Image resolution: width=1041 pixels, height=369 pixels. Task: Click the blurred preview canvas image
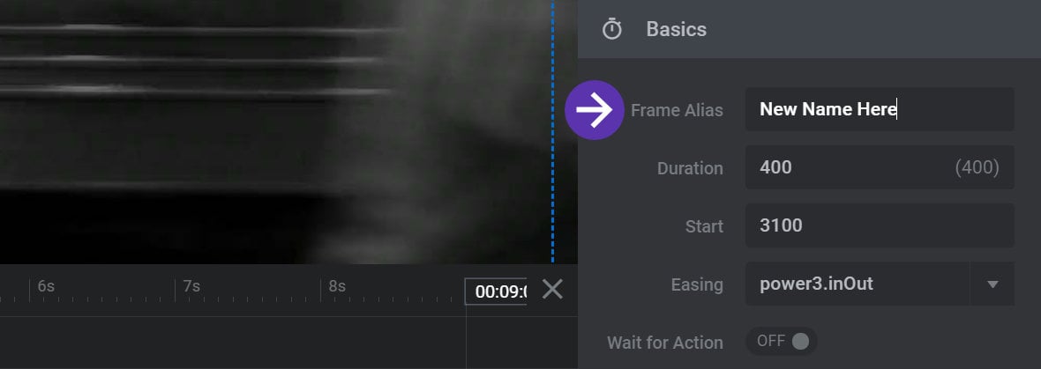point(275,131)
